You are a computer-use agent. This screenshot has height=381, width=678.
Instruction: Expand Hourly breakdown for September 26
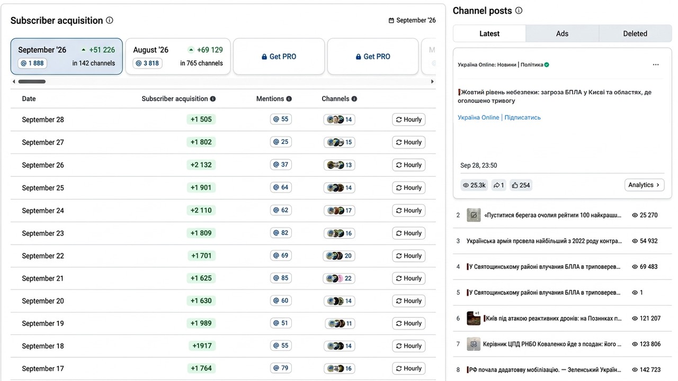(409, 165)
